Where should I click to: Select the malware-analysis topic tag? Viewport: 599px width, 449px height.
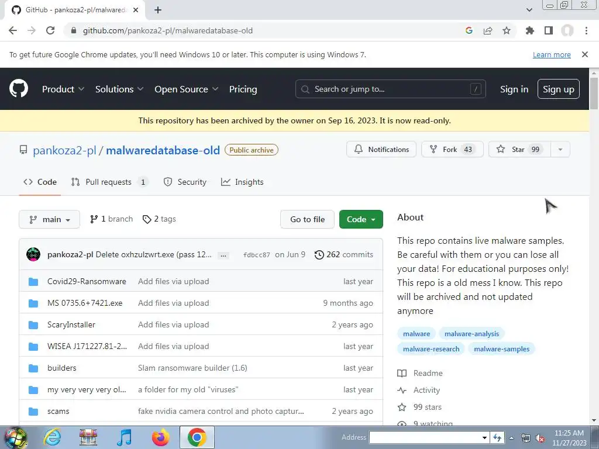pyautogui.click(x=471, y=334)
